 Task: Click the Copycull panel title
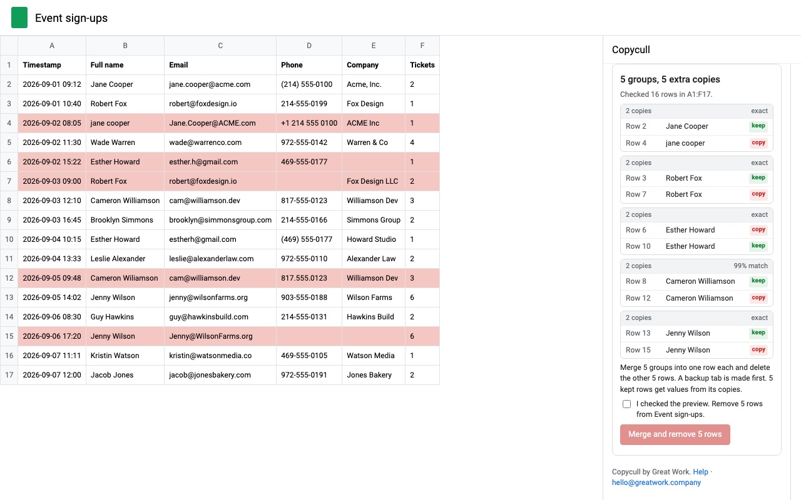(x=631, y=50)
